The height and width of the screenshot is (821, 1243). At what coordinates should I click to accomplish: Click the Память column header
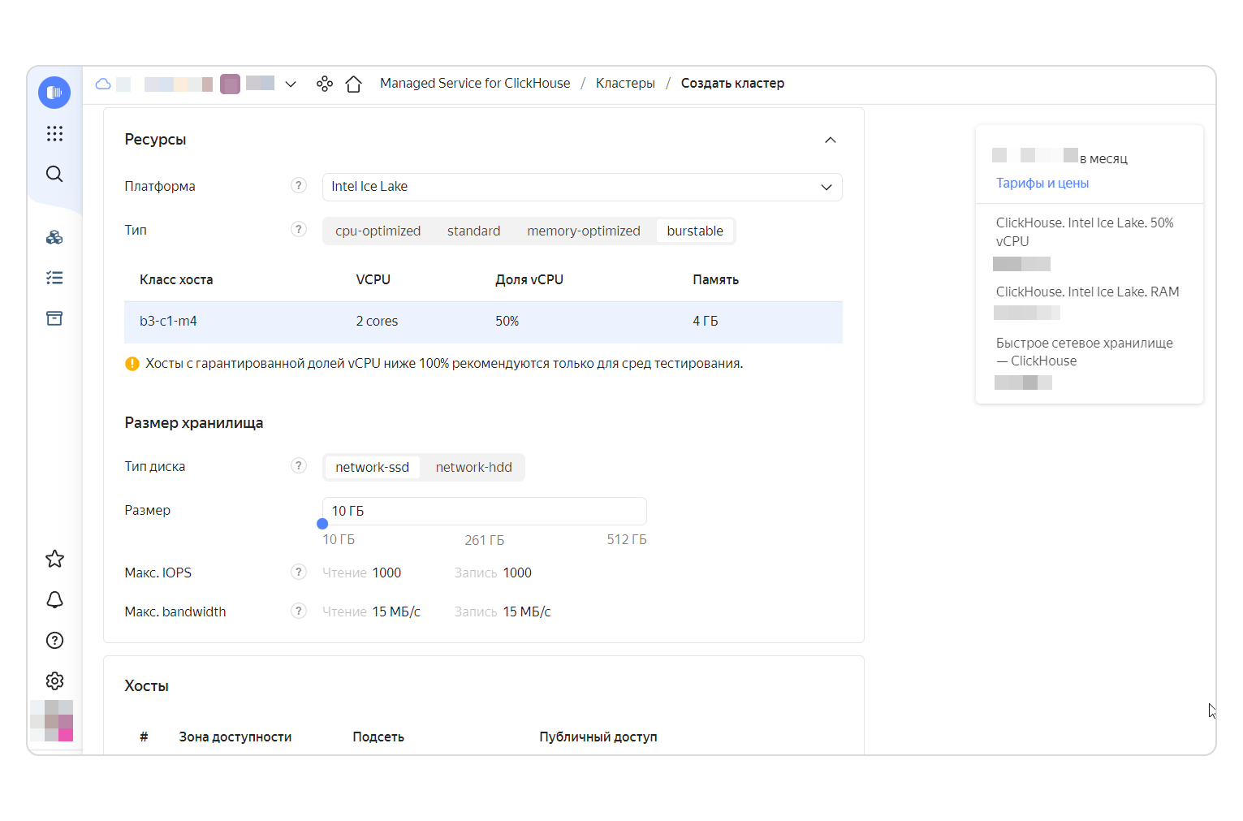[x=715, y=280]
